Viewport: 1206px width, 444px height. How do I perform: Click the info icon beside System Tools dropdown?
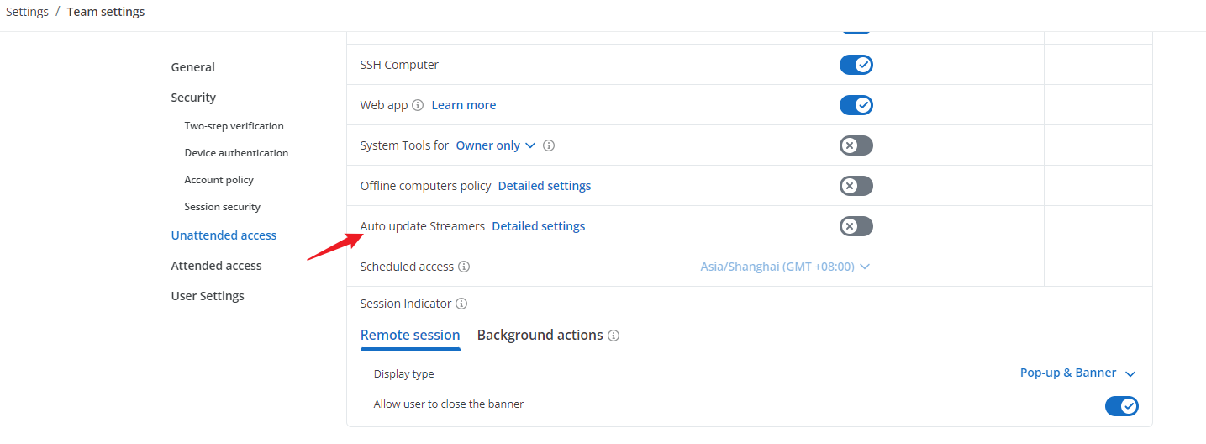(x=549, y=145)
